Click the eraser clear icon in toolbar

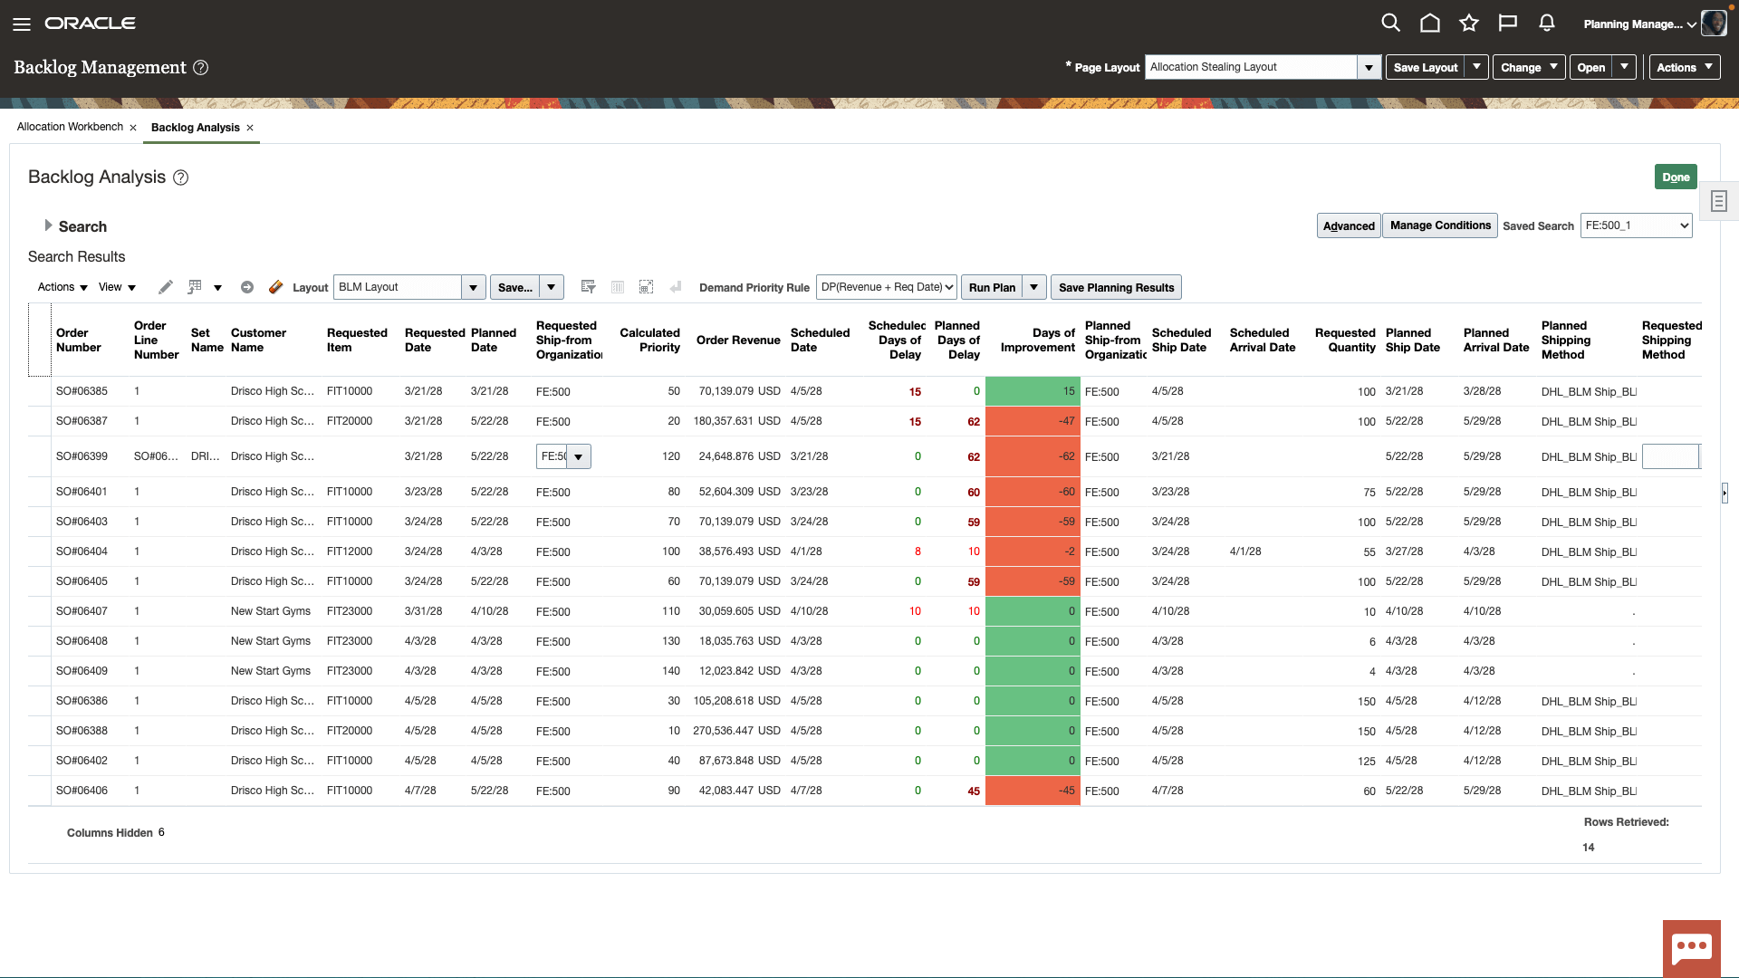[275, 287]
